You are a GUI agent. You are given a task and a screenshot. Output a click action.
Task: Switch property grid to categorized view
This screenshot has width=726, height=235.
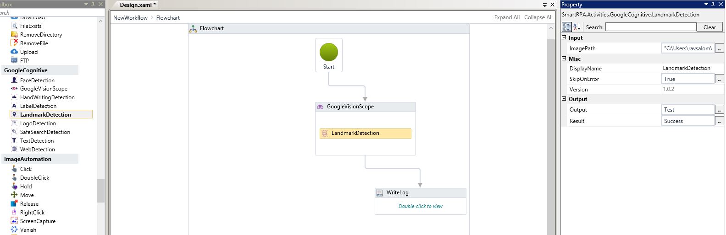(567, 27)
